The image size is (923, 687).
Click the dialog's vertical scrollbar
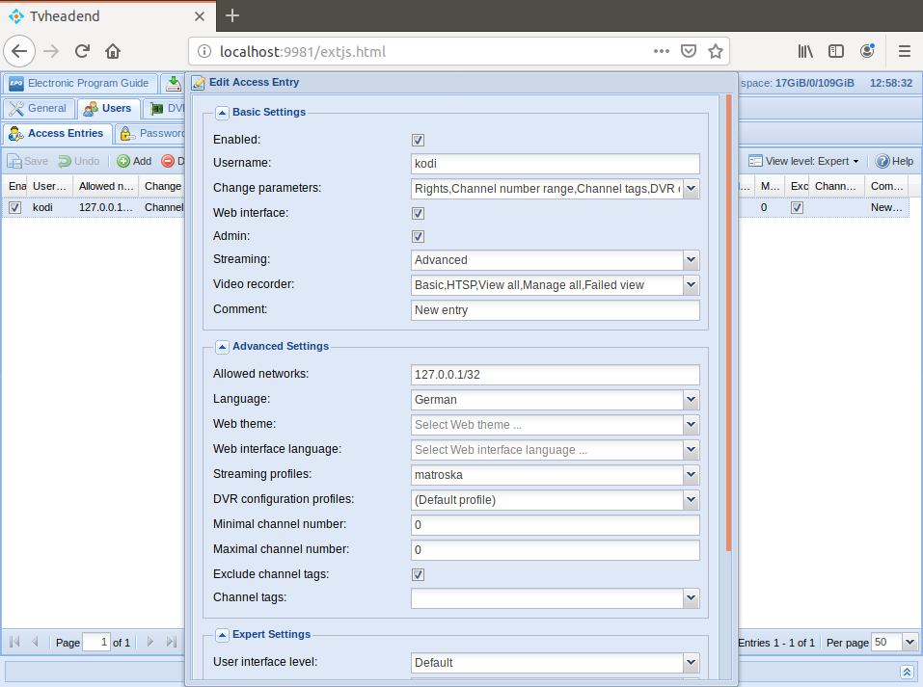click(x=729, y=323)
